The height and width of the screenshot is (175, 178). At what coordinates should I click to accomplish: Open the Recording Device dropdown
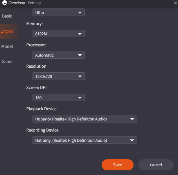click(84, 140)
